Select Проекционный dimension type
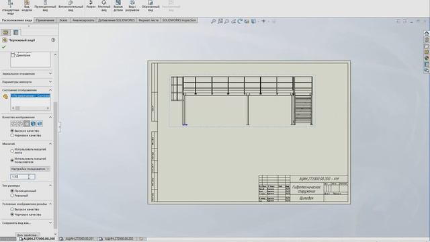Screen dimensions: 430x242 click(12, 191)
